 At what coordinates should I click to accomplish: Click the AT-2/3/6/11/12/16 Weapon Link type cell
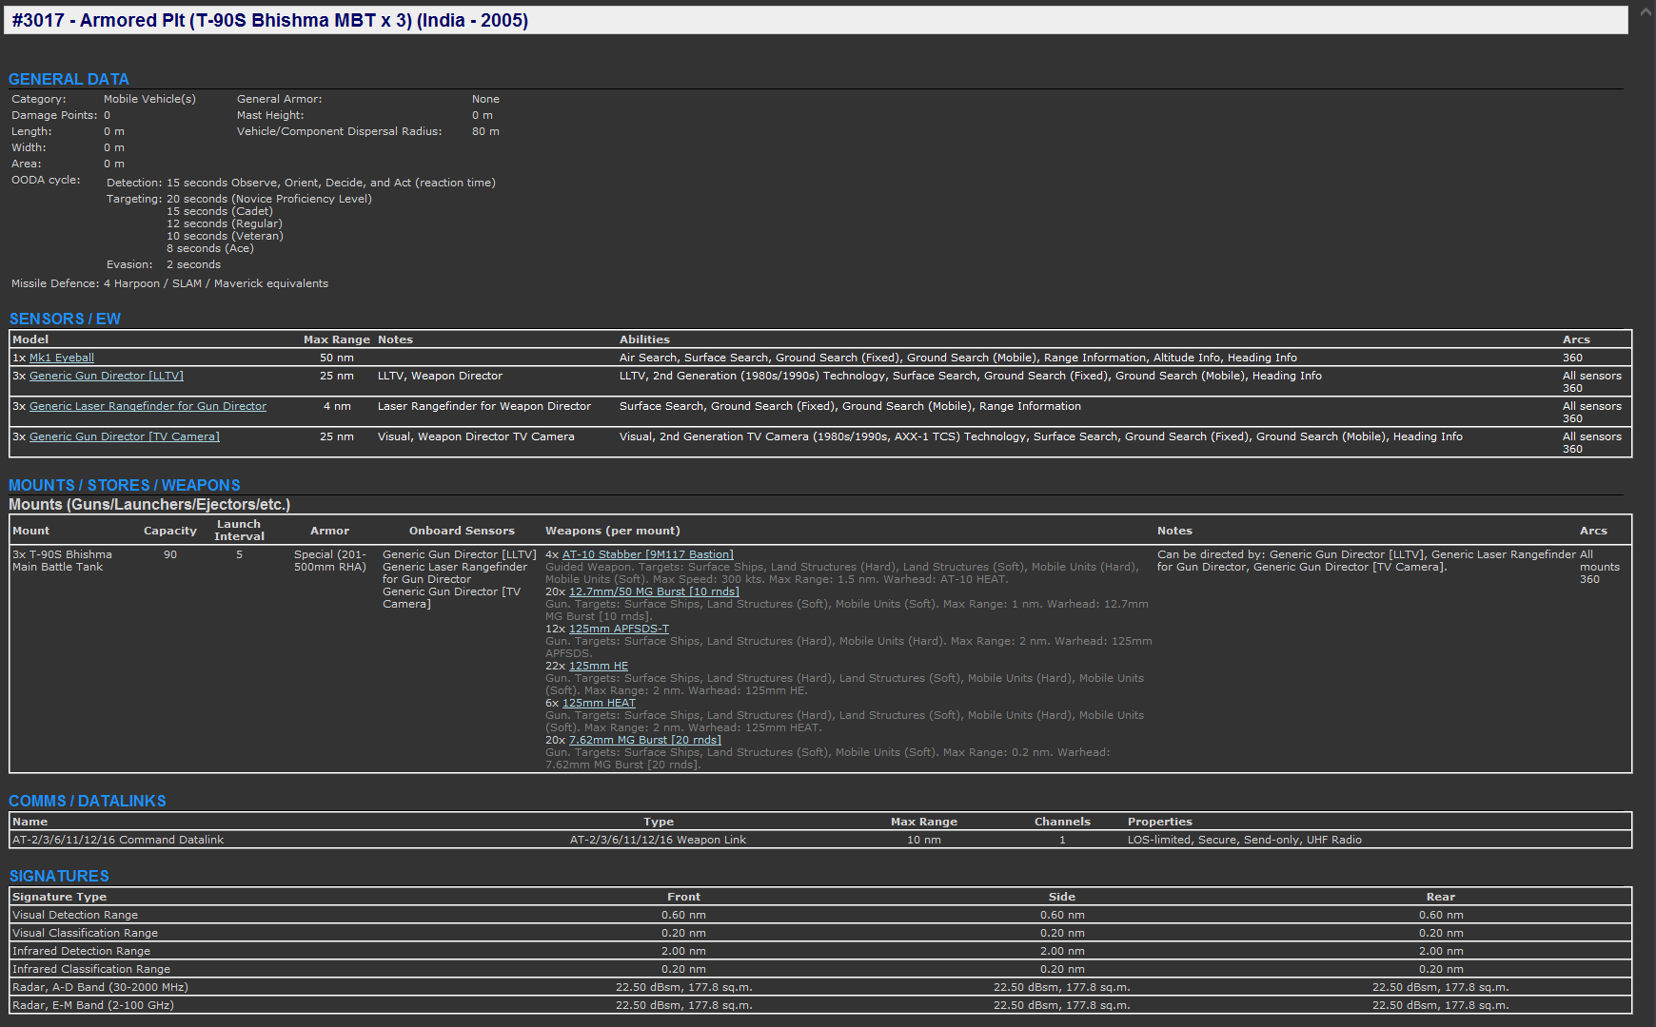click(658, 840)
